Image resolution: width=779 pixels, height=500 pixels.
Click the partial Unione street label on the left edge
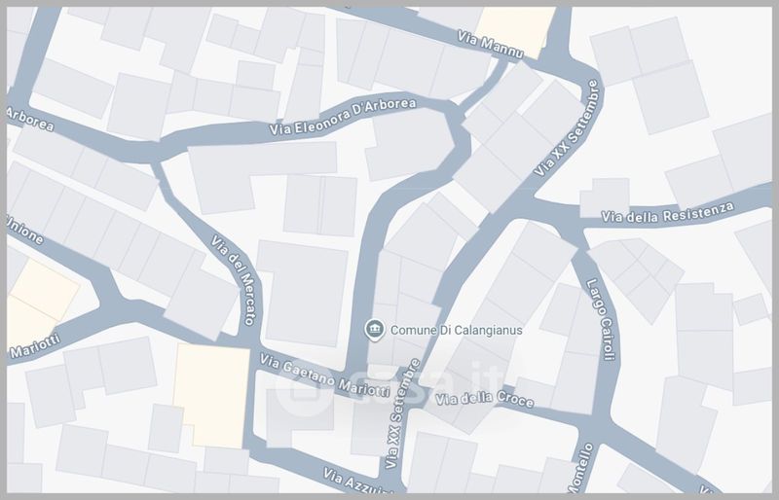point(25,230)
